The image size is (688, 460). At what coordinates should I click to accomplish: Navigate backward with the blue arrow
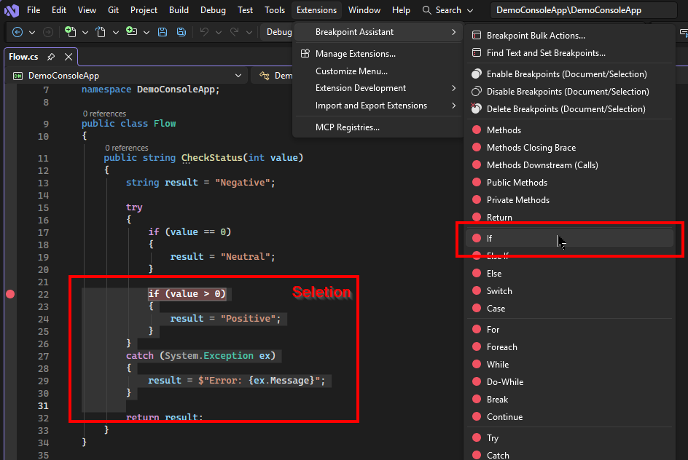(x=17, y=32)
